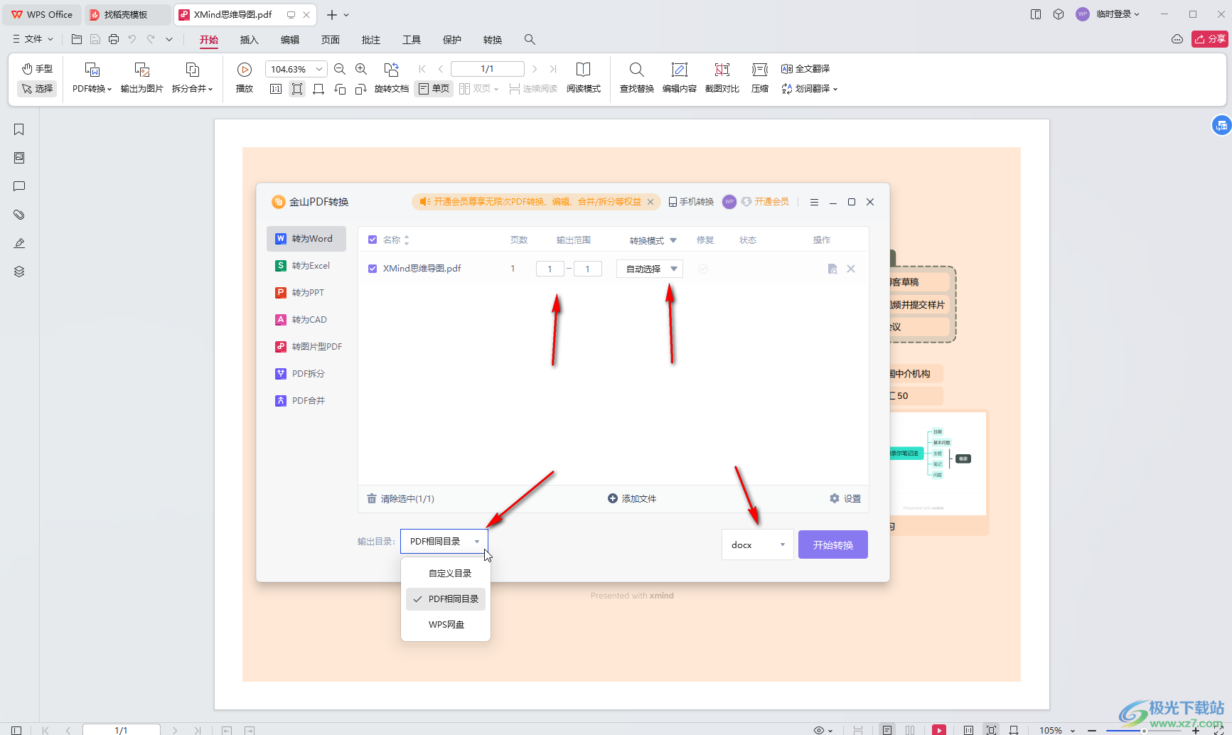Click the zoom in magnifier
Screen dimensions: 1232x735
[x=361, y=69]
